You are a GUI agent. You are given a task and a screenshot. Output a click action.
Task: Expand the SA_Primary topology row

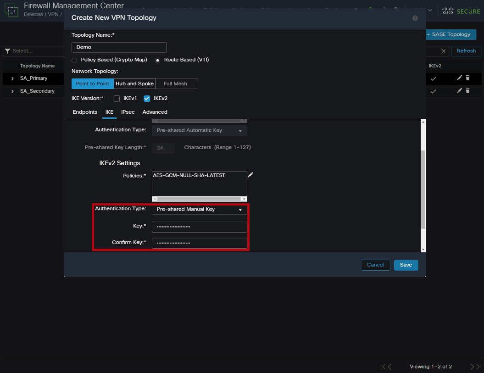tap(12, 78)
